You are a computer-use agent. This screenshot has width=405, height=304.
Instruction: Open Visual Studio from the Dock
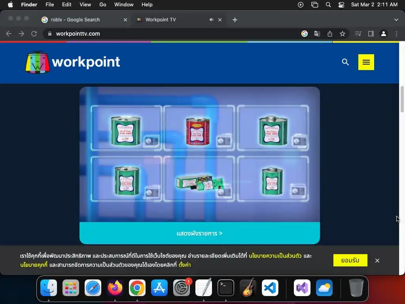(x=302, y=288)
